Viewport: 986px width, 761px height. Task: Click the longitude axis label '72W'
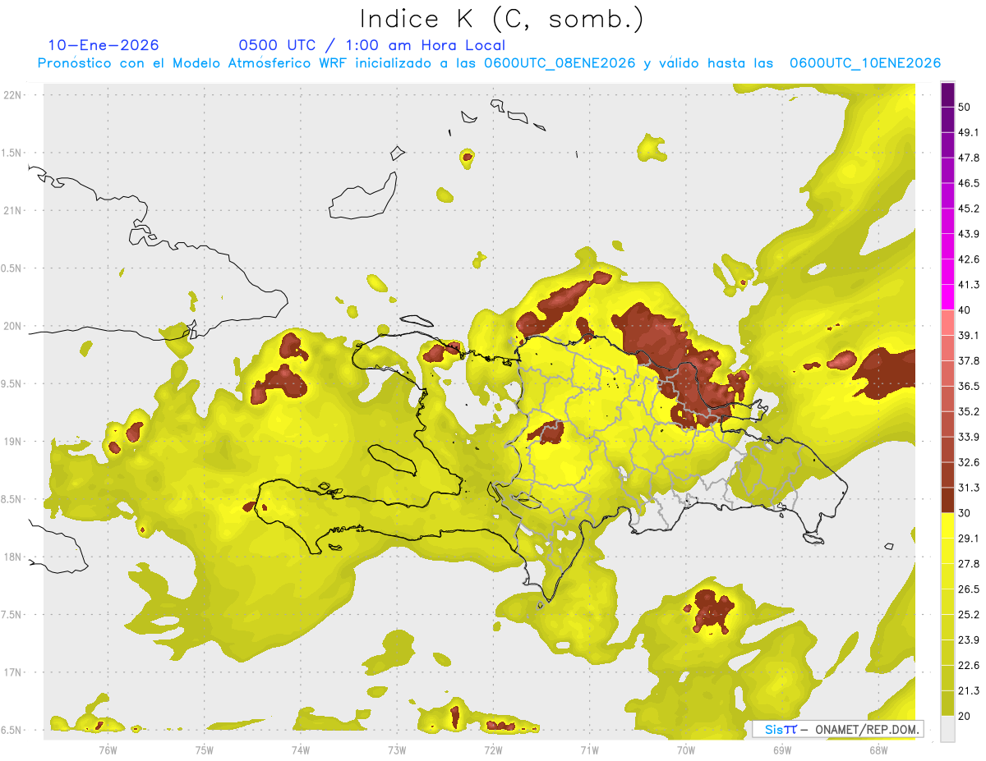click(x=493, y=750)
